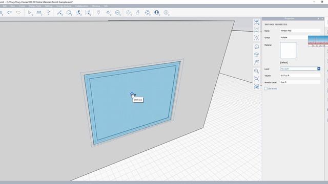This screenshot has height=184, width=328.
Task: Click the color gradient thumbnail
Action: click(x=318, y=41)
